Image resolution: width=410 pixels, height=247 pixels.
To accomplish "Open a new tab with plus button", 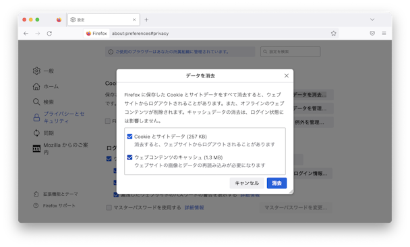I will pyautogui.click(x=146, y=20).
